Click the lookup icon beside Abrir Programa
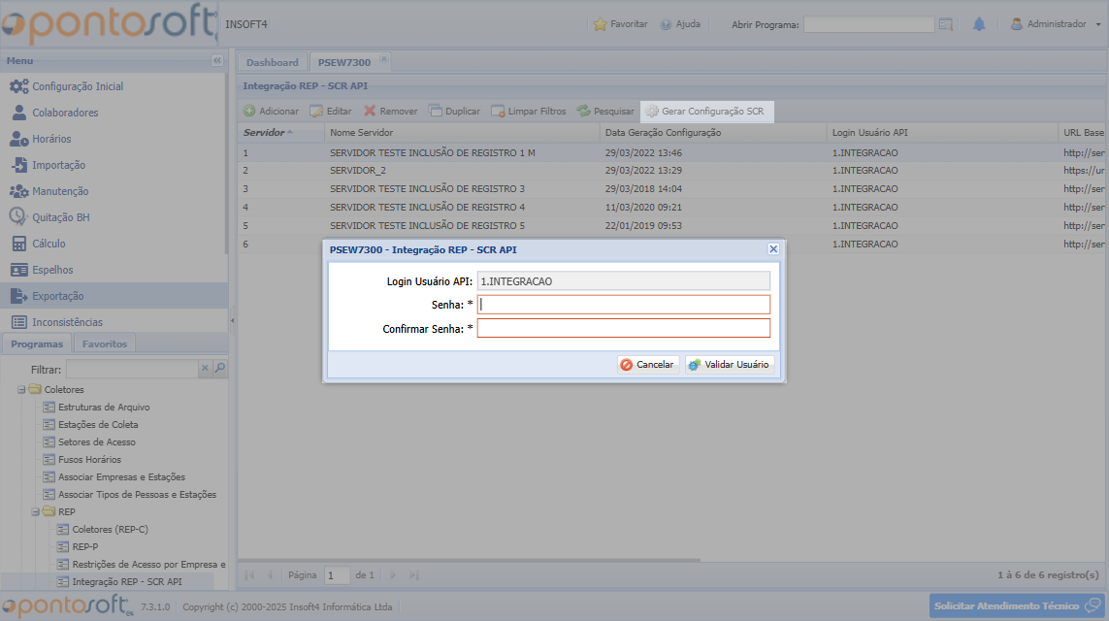1109x621 pixels. pyautogui.click(x=945, y=23)
